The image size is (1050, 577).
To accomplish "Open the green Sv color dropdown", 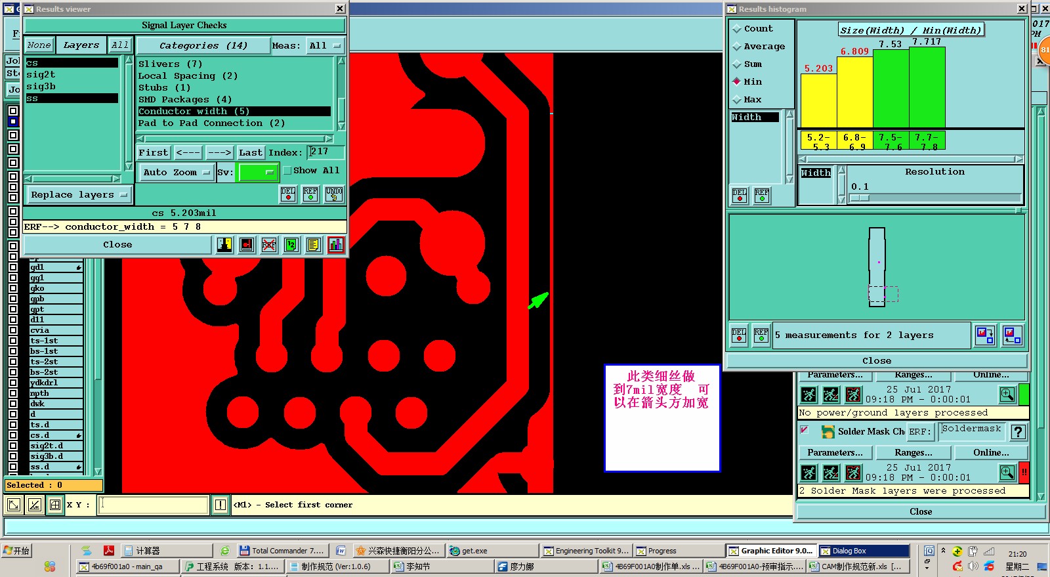I will click(258, 173).
